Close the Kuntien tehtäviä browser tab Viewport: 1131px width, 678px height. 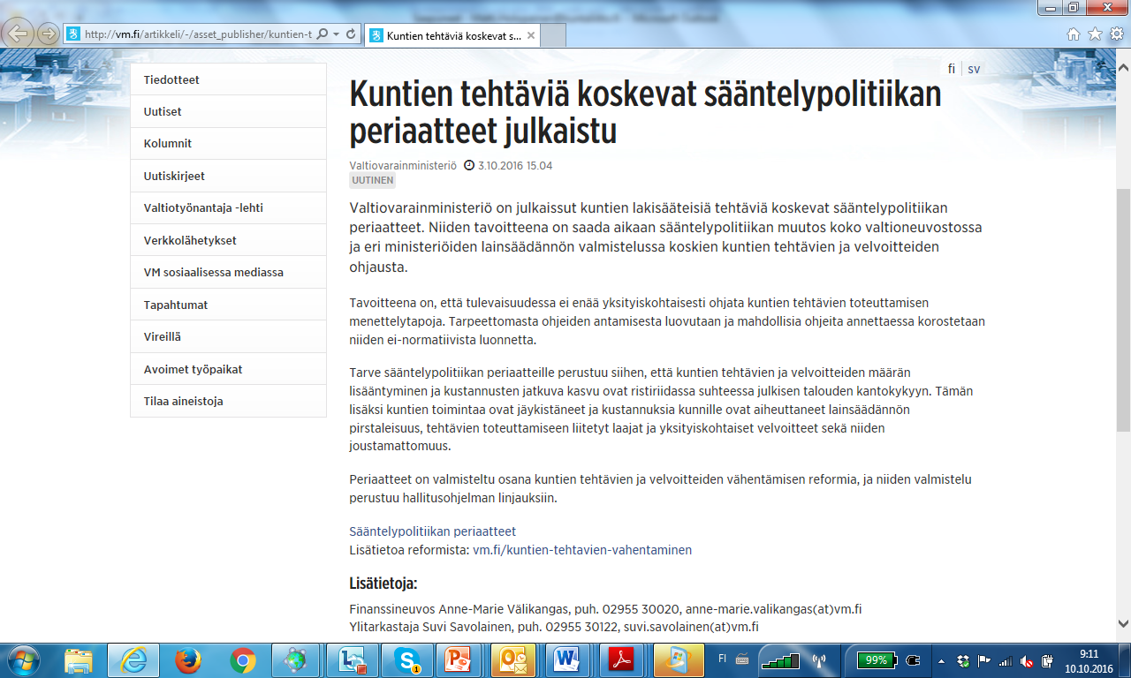[531, 35]
